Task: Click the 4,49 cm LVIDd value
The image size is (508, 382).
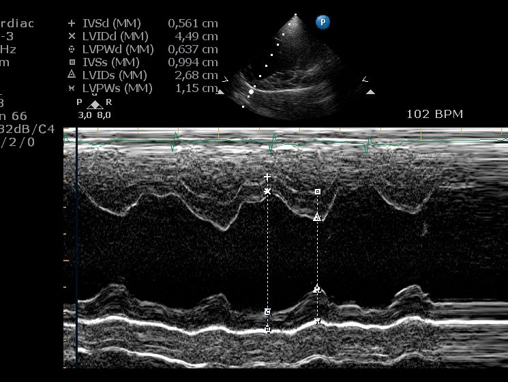Action: coord(196,36)
